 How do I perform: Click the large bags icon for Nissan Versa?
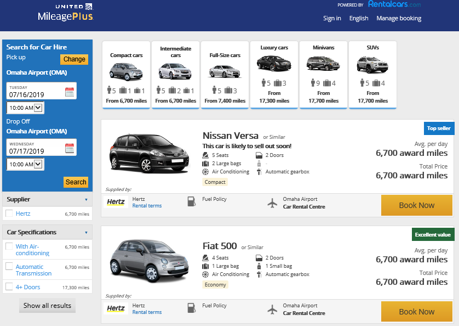coord(205,164)
